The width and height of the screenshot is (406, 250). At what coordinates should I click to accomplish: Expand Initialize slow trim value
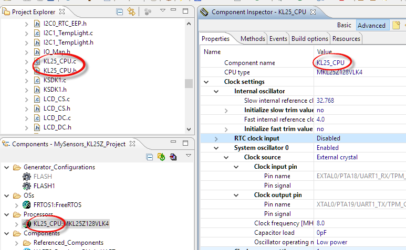pyautogui.click(x=226, y=111)
